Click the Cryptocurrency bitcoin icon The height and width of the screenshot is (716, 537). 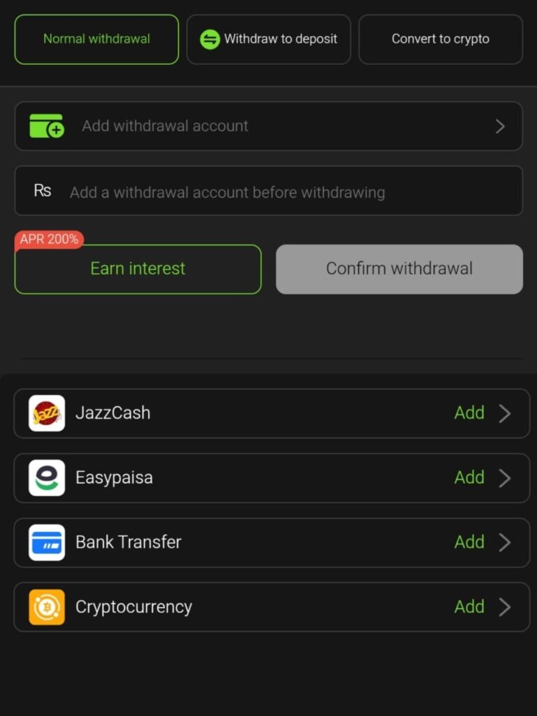(47, 607)
